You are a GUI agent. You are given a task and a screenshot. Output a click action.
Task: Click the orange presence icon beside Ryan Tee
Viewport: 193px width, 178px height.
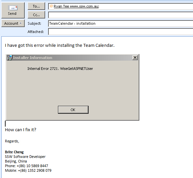[51, 6]
